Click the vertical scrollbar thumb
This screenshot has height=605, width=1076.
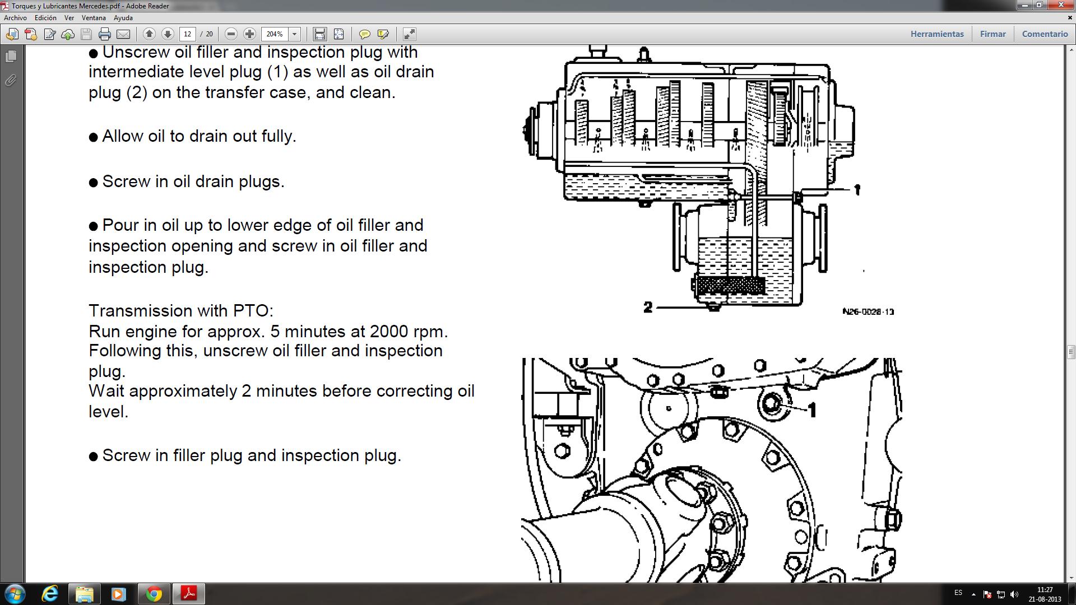(x=1071, y=352)
